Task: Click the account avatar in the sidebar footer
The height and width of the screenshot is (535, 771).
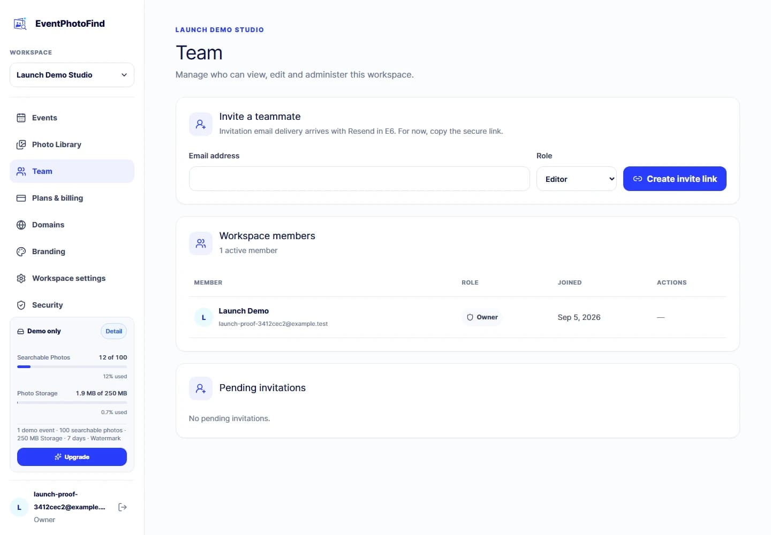Action: pos(19,507)
